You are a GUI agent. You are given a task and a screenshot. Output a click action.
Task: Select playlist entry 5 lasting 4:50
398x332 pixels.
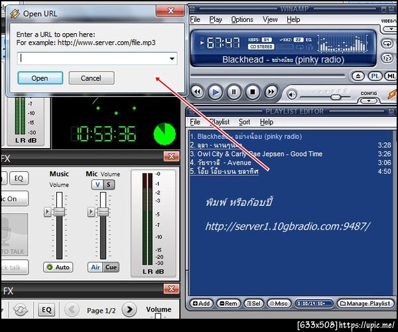[x=291, y=171]
